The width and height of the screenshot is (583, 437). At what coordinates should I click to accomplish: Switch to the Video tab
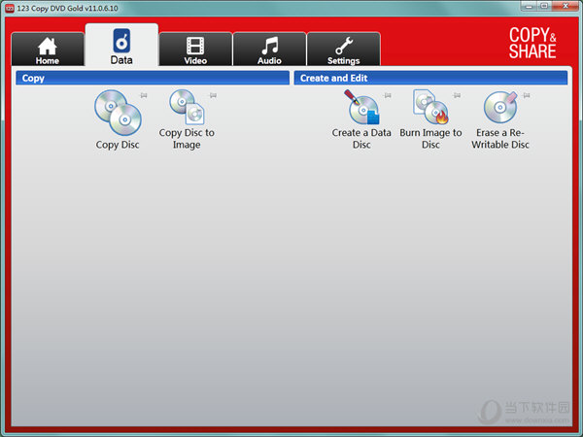click(195, 50)
